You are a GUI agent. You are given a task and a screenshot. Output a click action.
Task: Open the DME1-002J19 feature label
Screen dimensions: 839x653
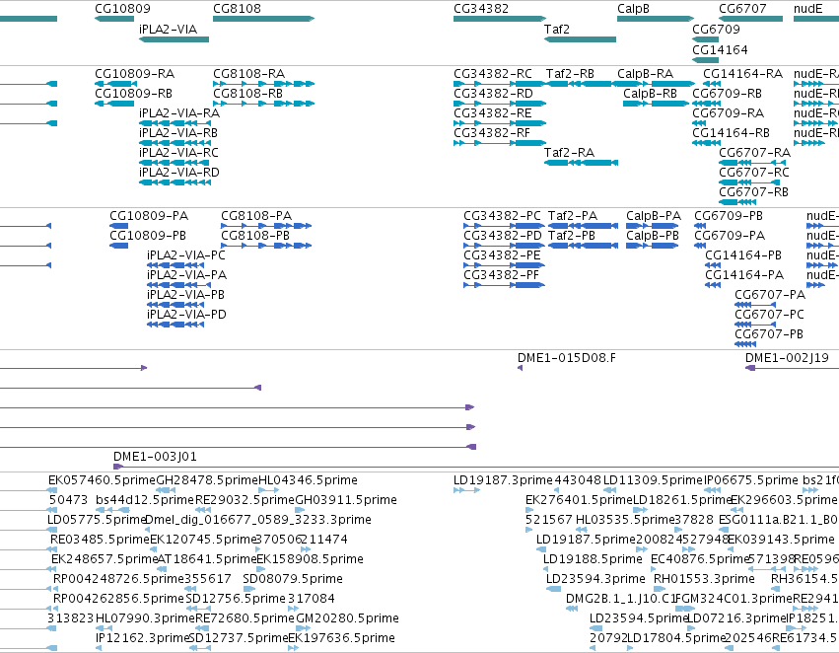(x=787, y=357)
